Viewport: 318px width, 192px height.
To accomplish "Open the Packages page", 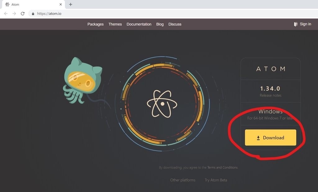I will coord(95,24).
